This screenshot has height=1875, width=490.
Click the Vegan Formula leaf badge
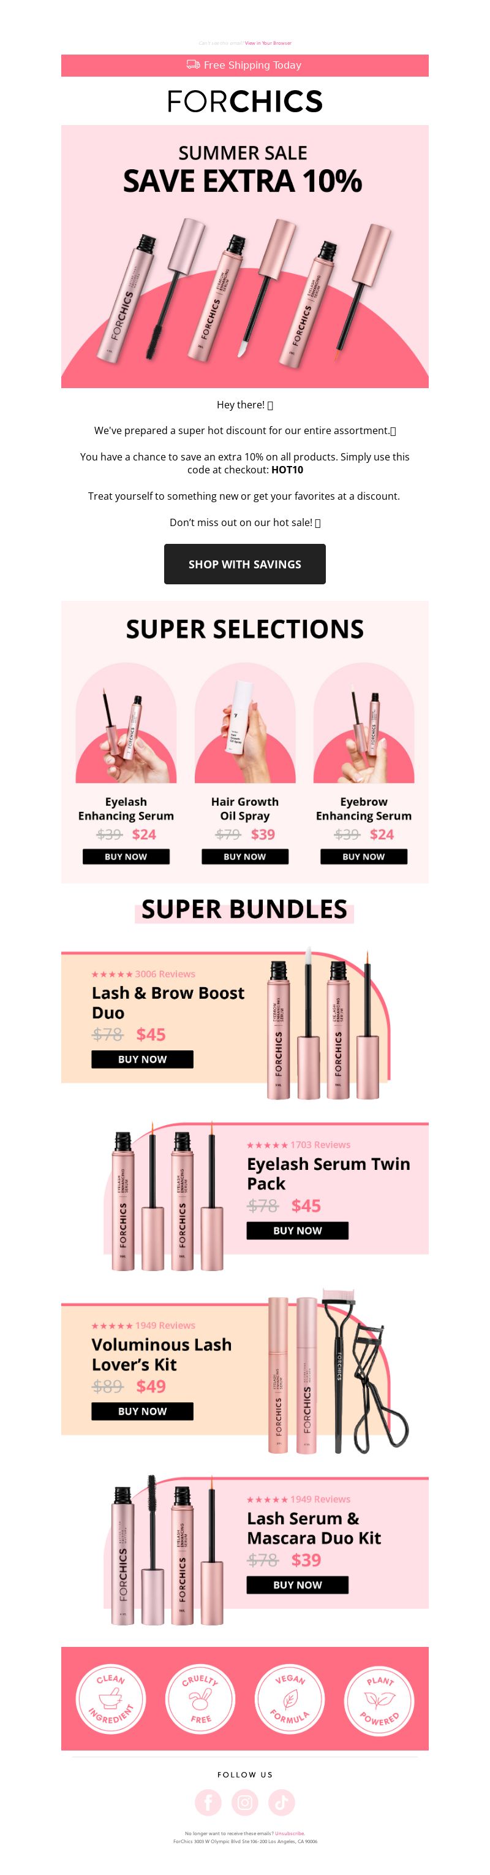tap(289, 1699)
